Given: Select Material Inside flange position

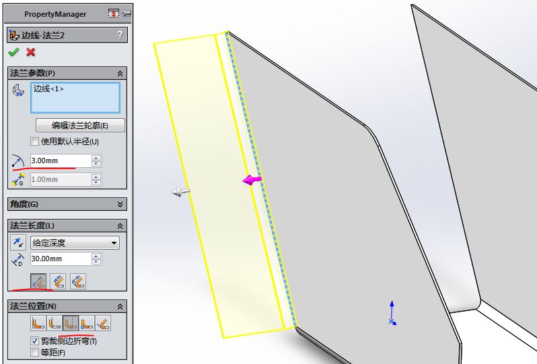Looking at the screenshot, I should tap(38, 323).
